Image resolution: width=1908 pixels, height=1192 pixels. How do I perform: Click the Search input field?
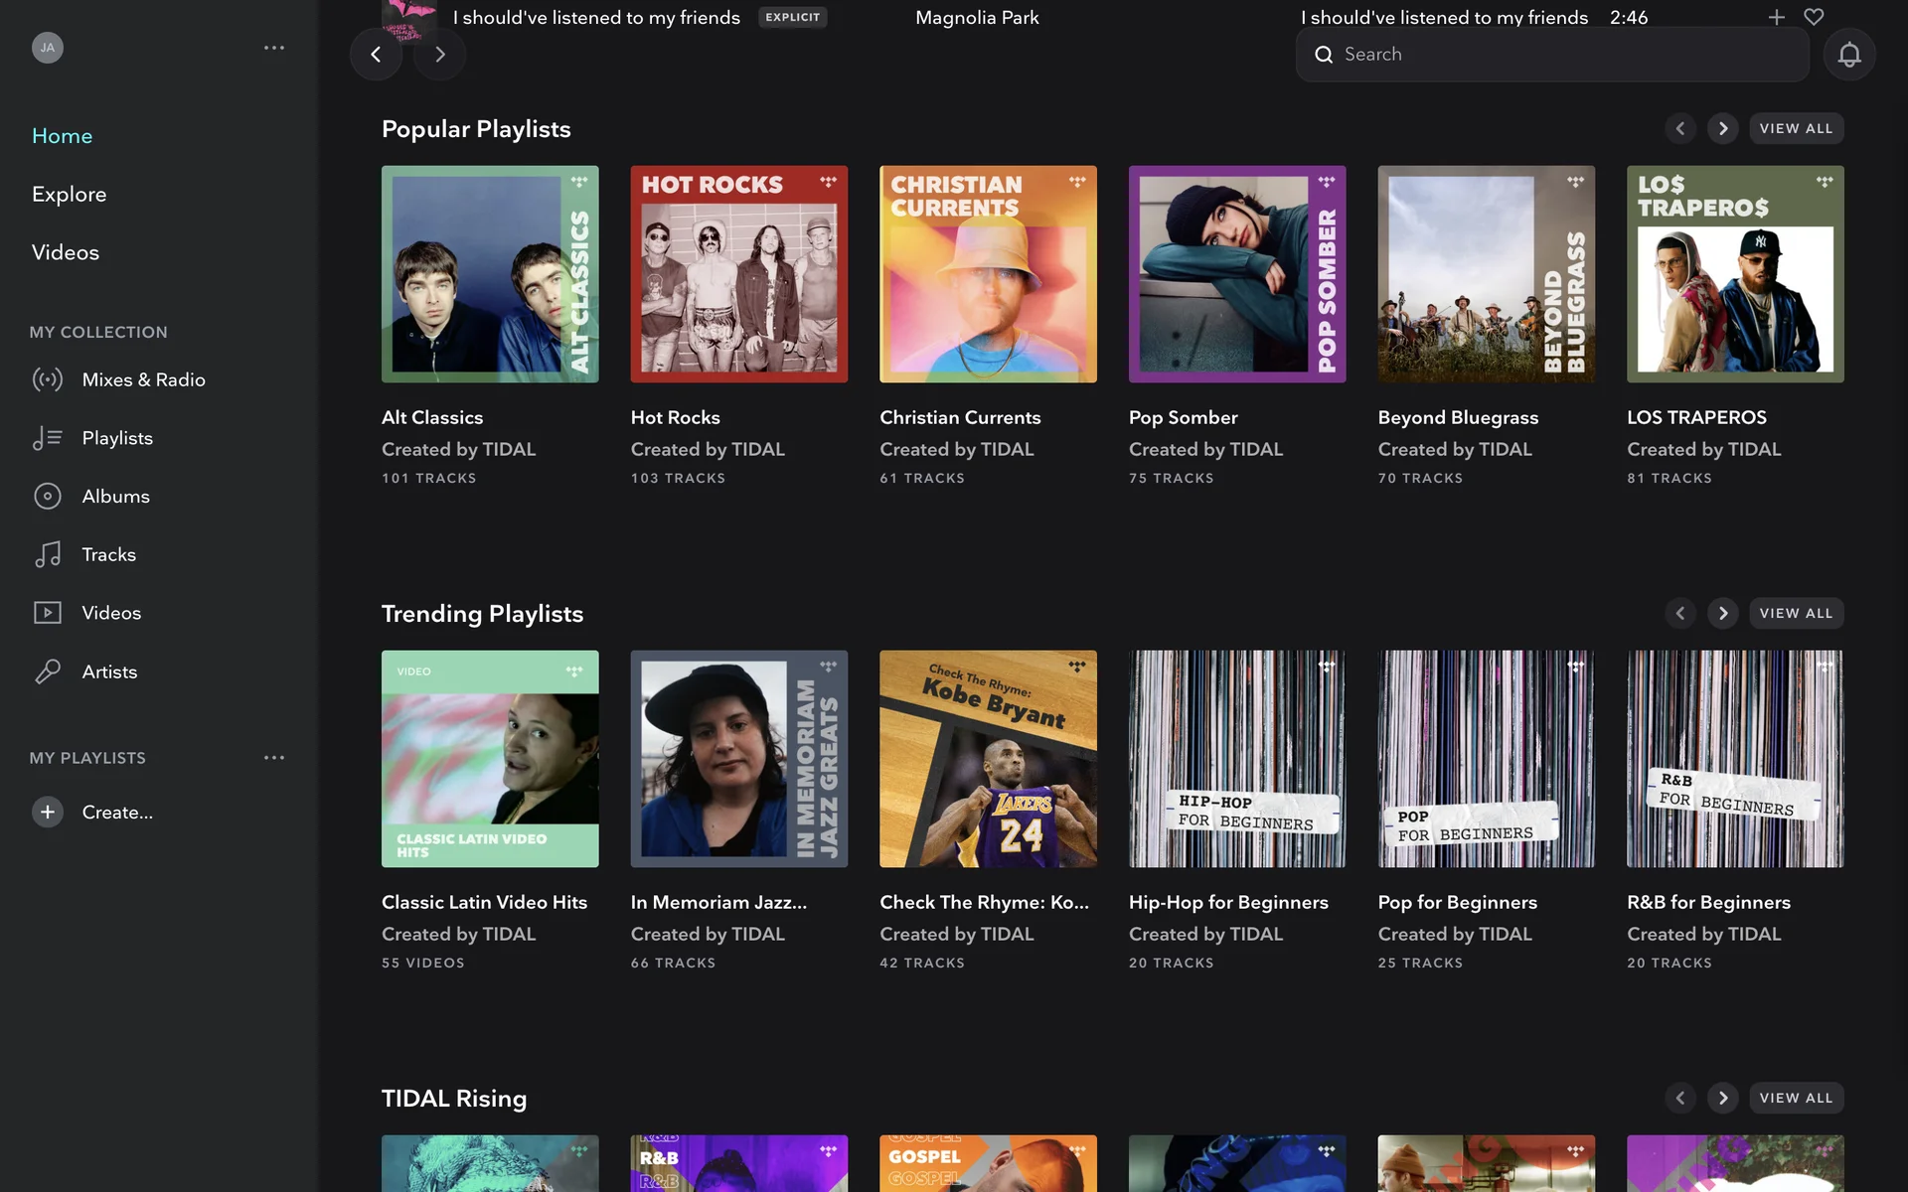1550,55
